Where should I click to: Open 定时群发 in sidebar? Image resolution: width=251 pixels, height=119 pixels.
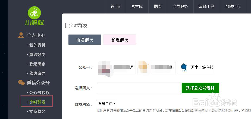coord(37,102)
